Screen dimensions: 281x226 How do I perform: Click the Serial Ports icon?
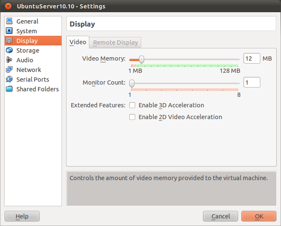(9, 80)
